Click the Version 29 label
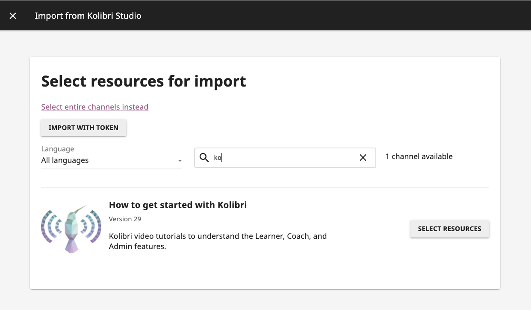The height and width of the screenshot is (310, 531). tap(125, 219)
